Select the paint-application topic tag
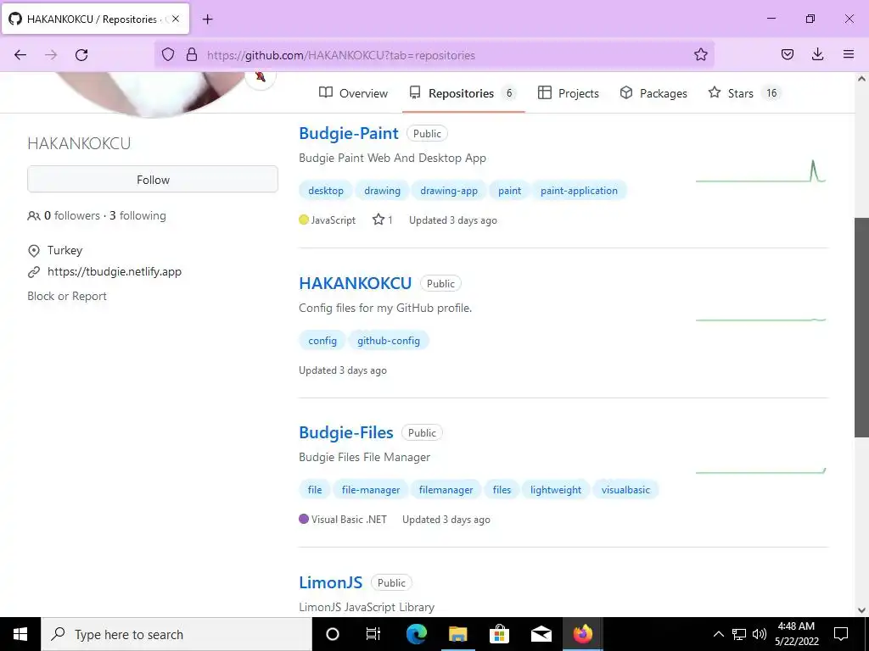 (x=579, y=191)
